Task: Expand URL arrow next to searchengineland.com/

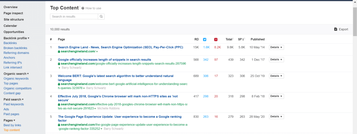Action: click(97, 52)
